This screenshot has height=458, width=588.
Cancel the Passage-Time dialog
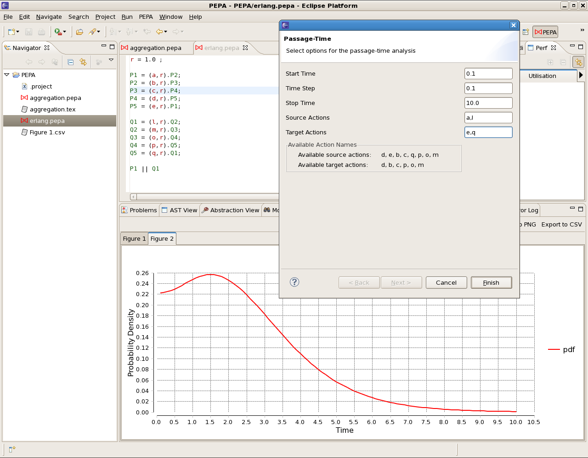[x=447, y=283]
